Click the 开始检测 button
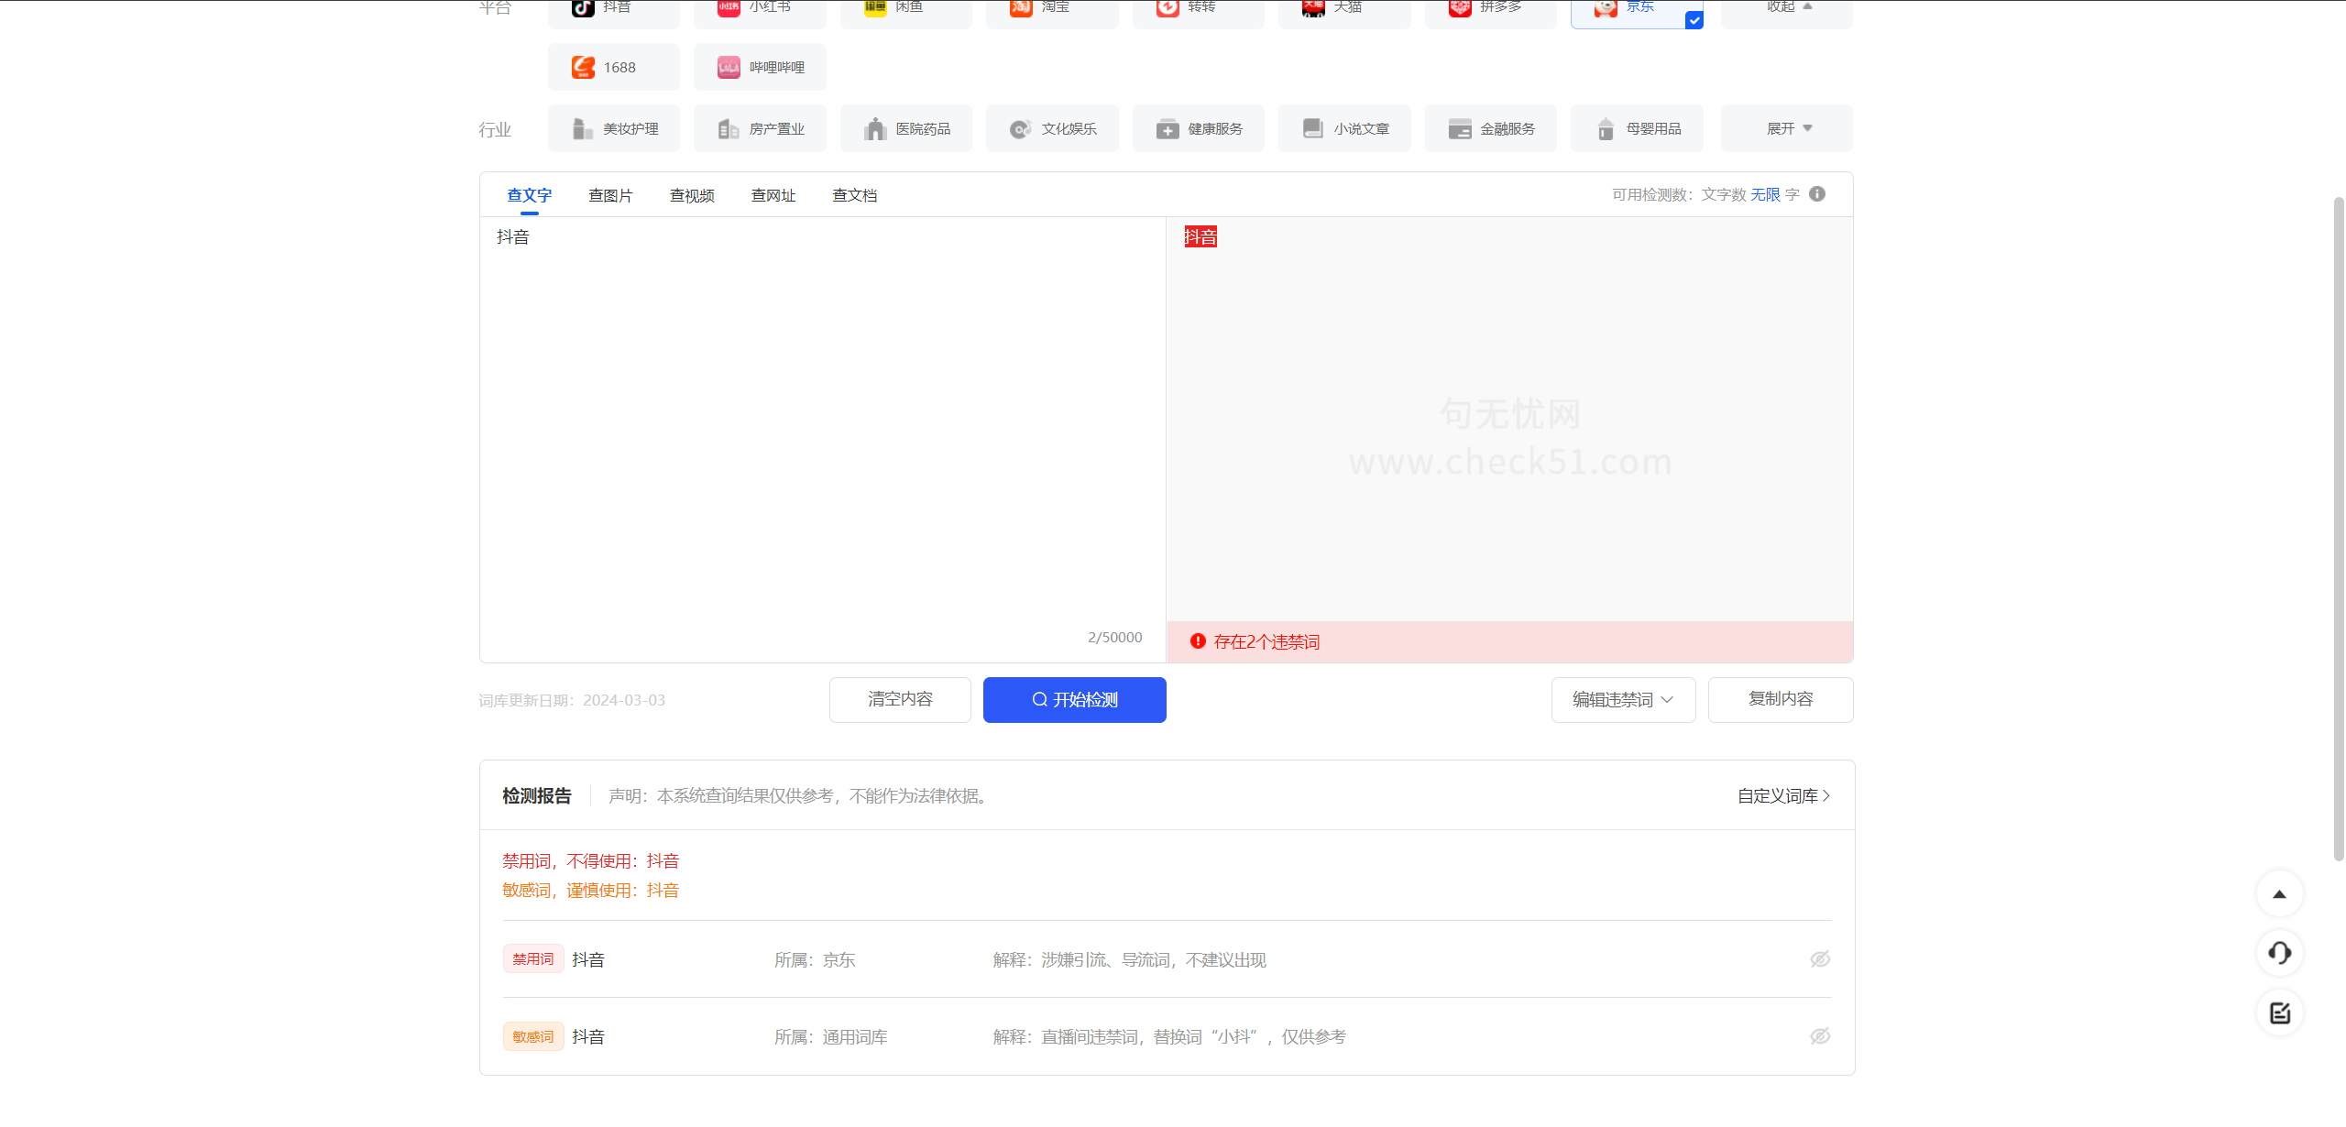This screenshot has height=1127, width=2346. [x=1075, y=700]
